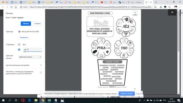Click the blue Печать button

tap(26, 23)
